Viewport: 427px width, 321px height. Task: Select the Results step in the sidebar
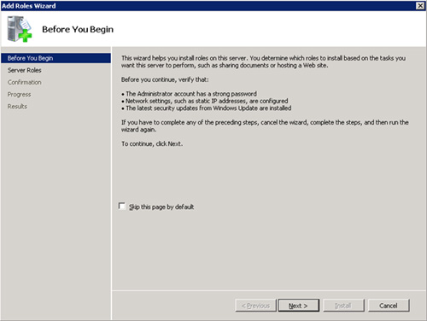pos(17,107)
